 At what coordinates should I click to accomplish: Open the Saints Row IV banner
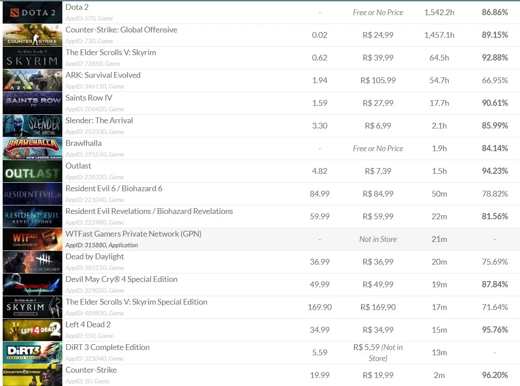[32, 103]
